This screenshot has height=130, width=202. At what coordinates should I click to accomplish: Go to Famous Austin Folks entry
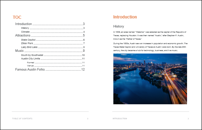tap(50, 70)
